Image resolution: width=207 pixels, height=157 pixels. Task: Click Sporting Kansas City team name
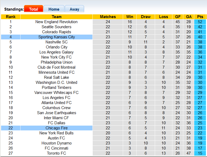pyautogui.click(x=56, y=37)
